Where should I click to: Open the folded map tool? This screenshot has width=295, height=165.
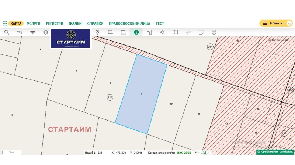click(x=175, y=32)
